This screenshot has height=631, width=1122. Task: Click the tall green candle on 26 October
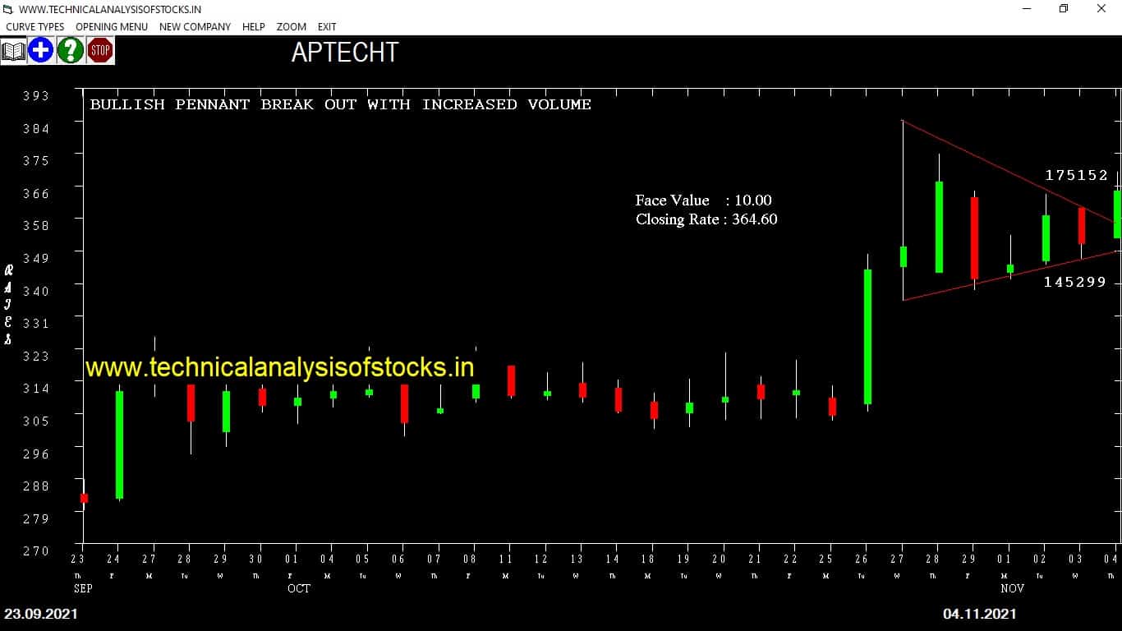tap(867, 337)
